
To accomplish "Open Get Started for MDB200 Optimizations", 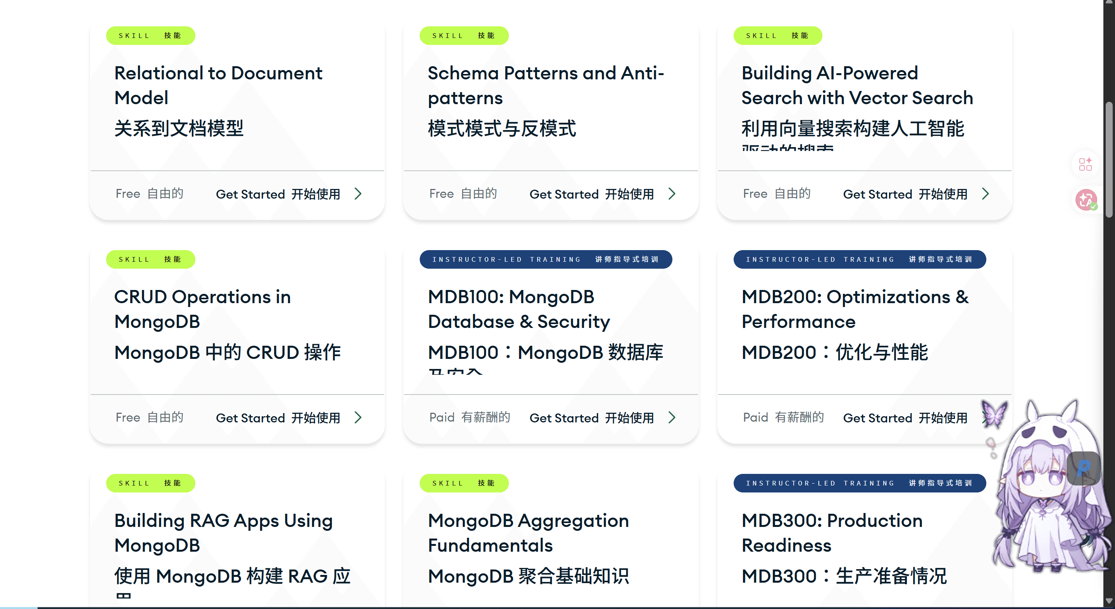I will pyautogui.click(x=905, y=418).
